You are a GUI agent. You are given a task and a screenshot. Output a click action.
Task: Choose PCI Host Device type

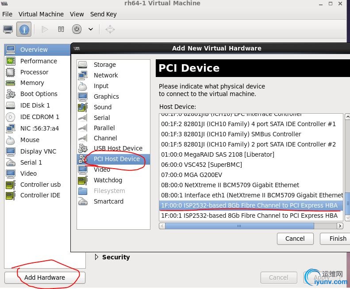(x=113, y=159)
